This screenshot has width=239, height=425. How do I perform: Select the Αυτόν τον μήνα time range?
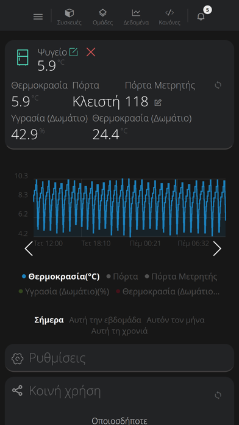pyautogui.click(x=176, y=320)
